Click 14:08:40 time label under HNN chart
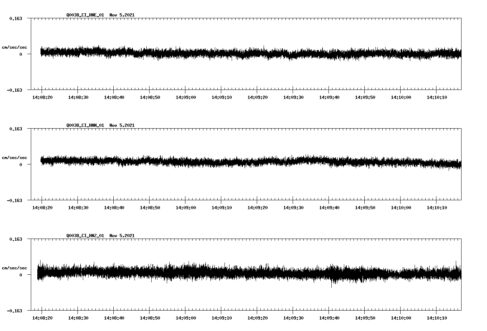Screen dimensions: 487x331 pyautogui.click(x=114, y=207)
